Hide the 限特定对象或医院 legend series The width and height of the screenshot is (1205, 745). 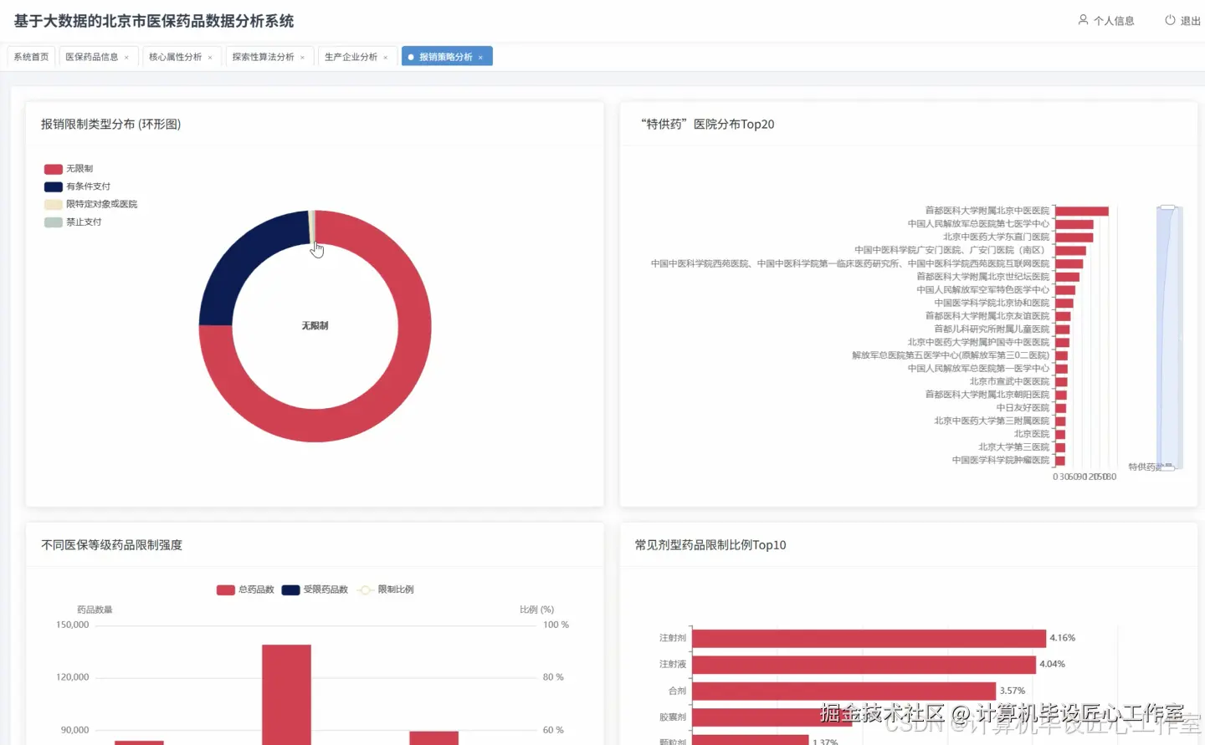[x=90, y=204]
